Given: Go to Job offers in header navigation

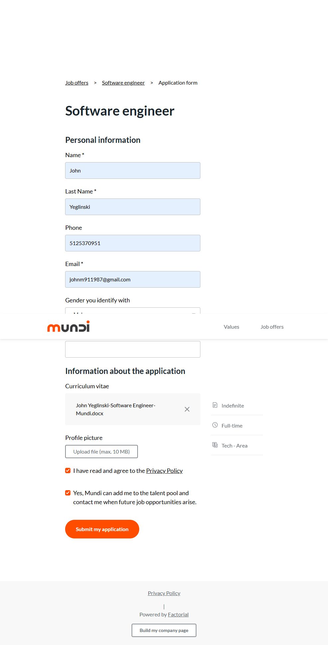Looking at the screenshot, I should click(272, 327).
